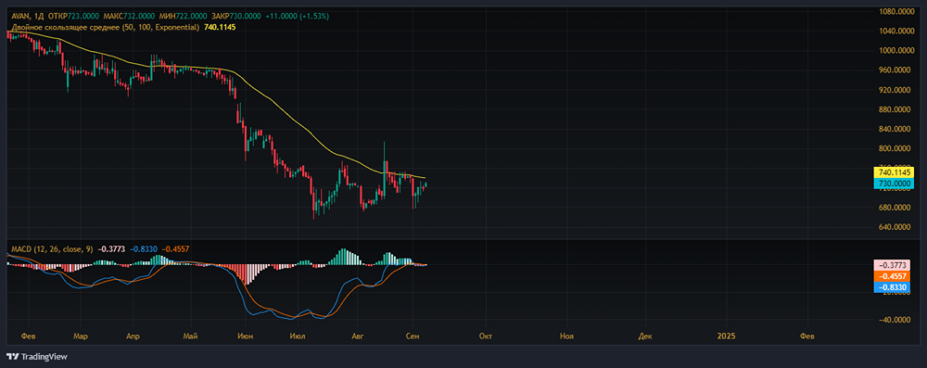Click the blue -0.8330 value in MACD legend

click(x=143, y=249)
